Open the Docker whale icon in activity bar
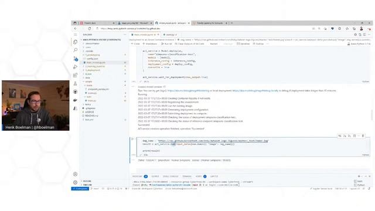Viewport: 375px width, 211px height. tap(76, 100)
